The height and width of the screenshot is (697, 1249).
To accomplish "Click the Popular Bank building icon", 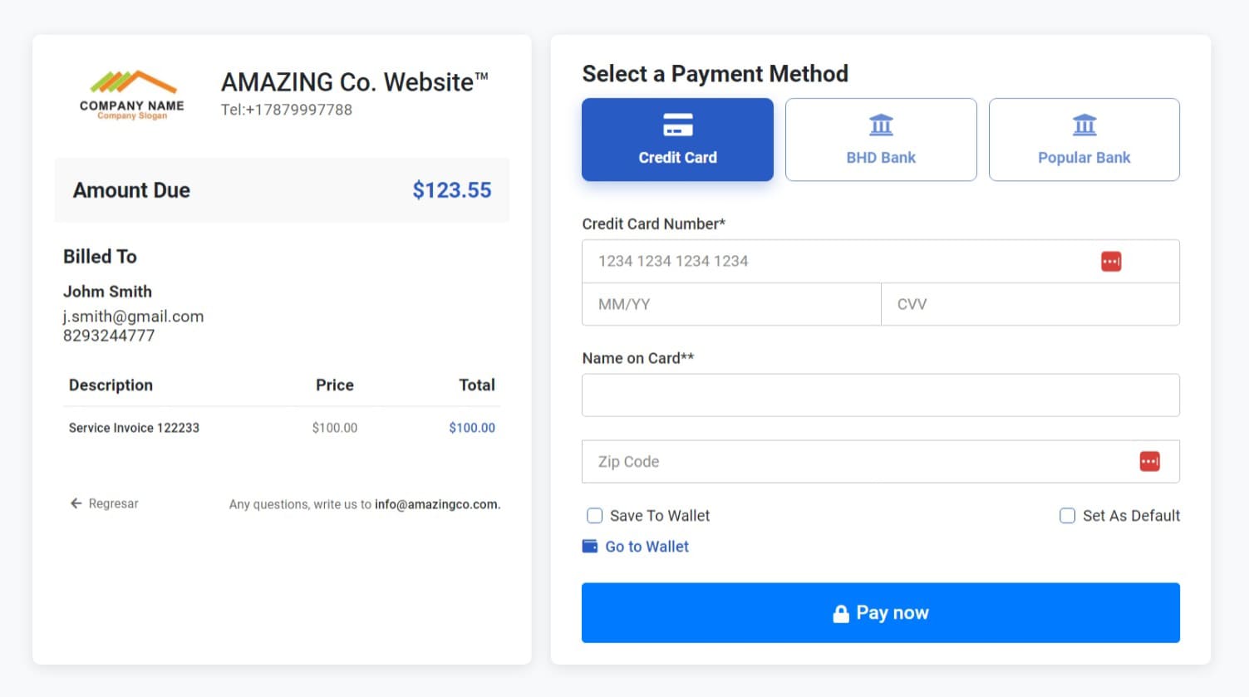I will [1084, 125].
